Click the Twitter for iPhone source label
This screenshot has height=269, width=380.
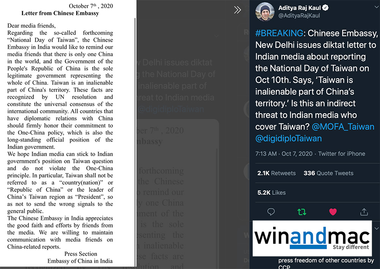point(342,153)
